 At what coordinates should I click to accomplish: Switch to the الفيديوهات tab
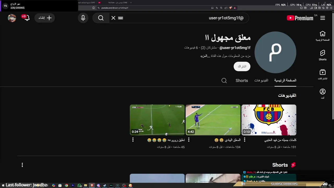(261, 80)
